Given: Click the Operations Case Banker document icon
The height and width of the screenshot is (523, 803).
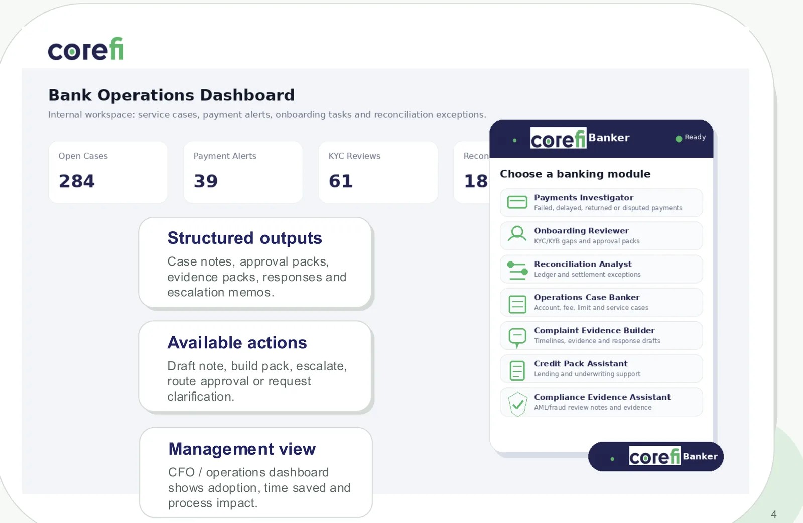Looking at the screenshot, I should click(x=517, y=304).
